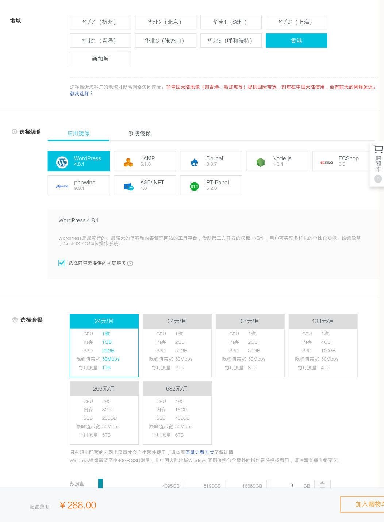Switch to the 应用镜像 tab
This screenshot has height=522, width=384.
coord(78,133)
